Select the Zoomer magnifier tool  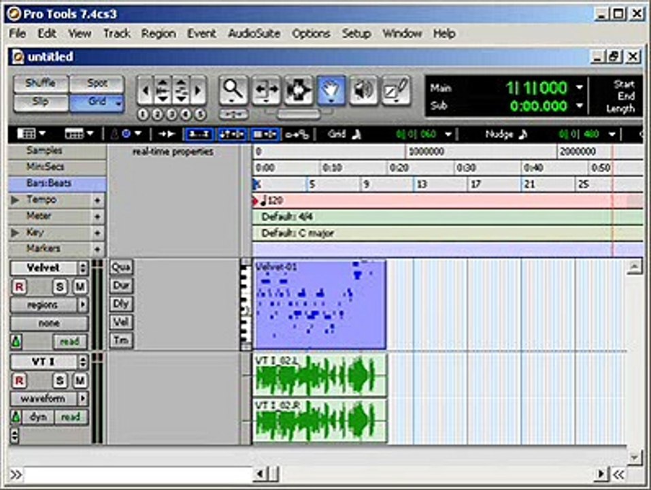pyautogui.click(x=233, y=90)
